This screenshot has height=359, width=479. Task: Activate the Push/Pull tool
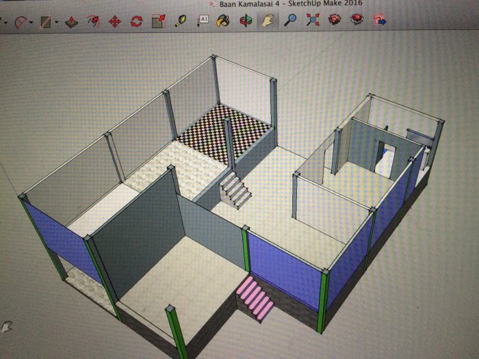(x=72, y=22)
